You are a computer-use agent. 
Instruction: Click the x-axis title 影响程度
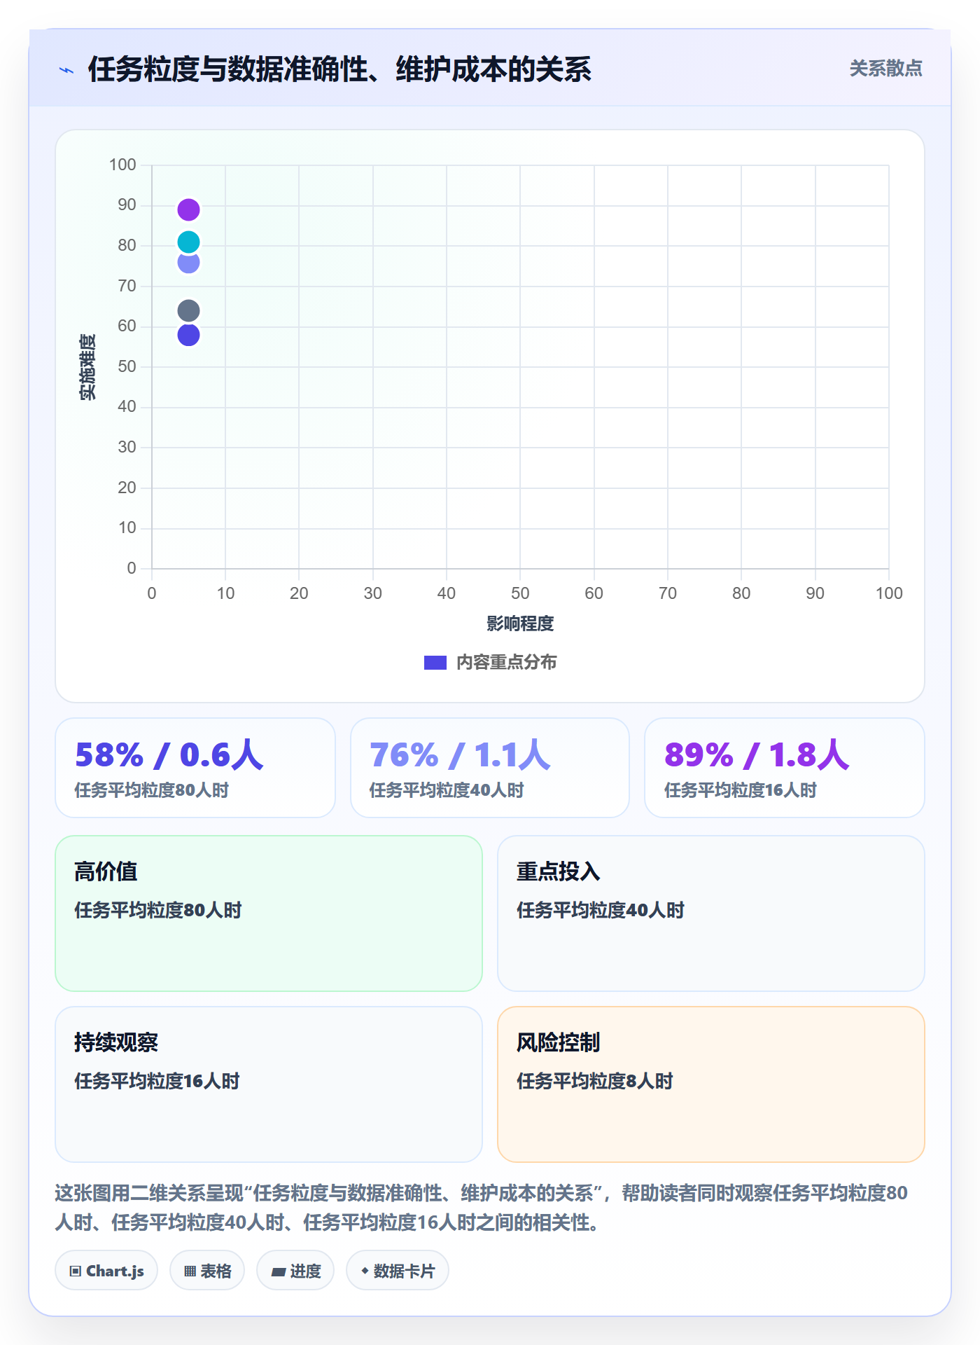click(520, 623)
